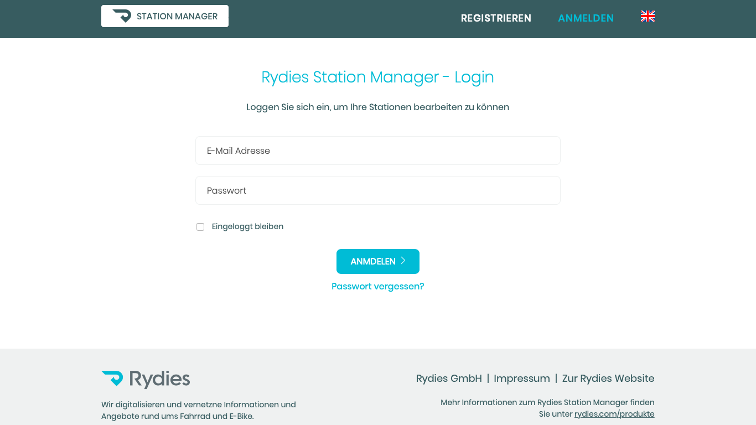Click the Rydies GmbH footer link
The image size is (756, 425).
click(x=449, y=379)
